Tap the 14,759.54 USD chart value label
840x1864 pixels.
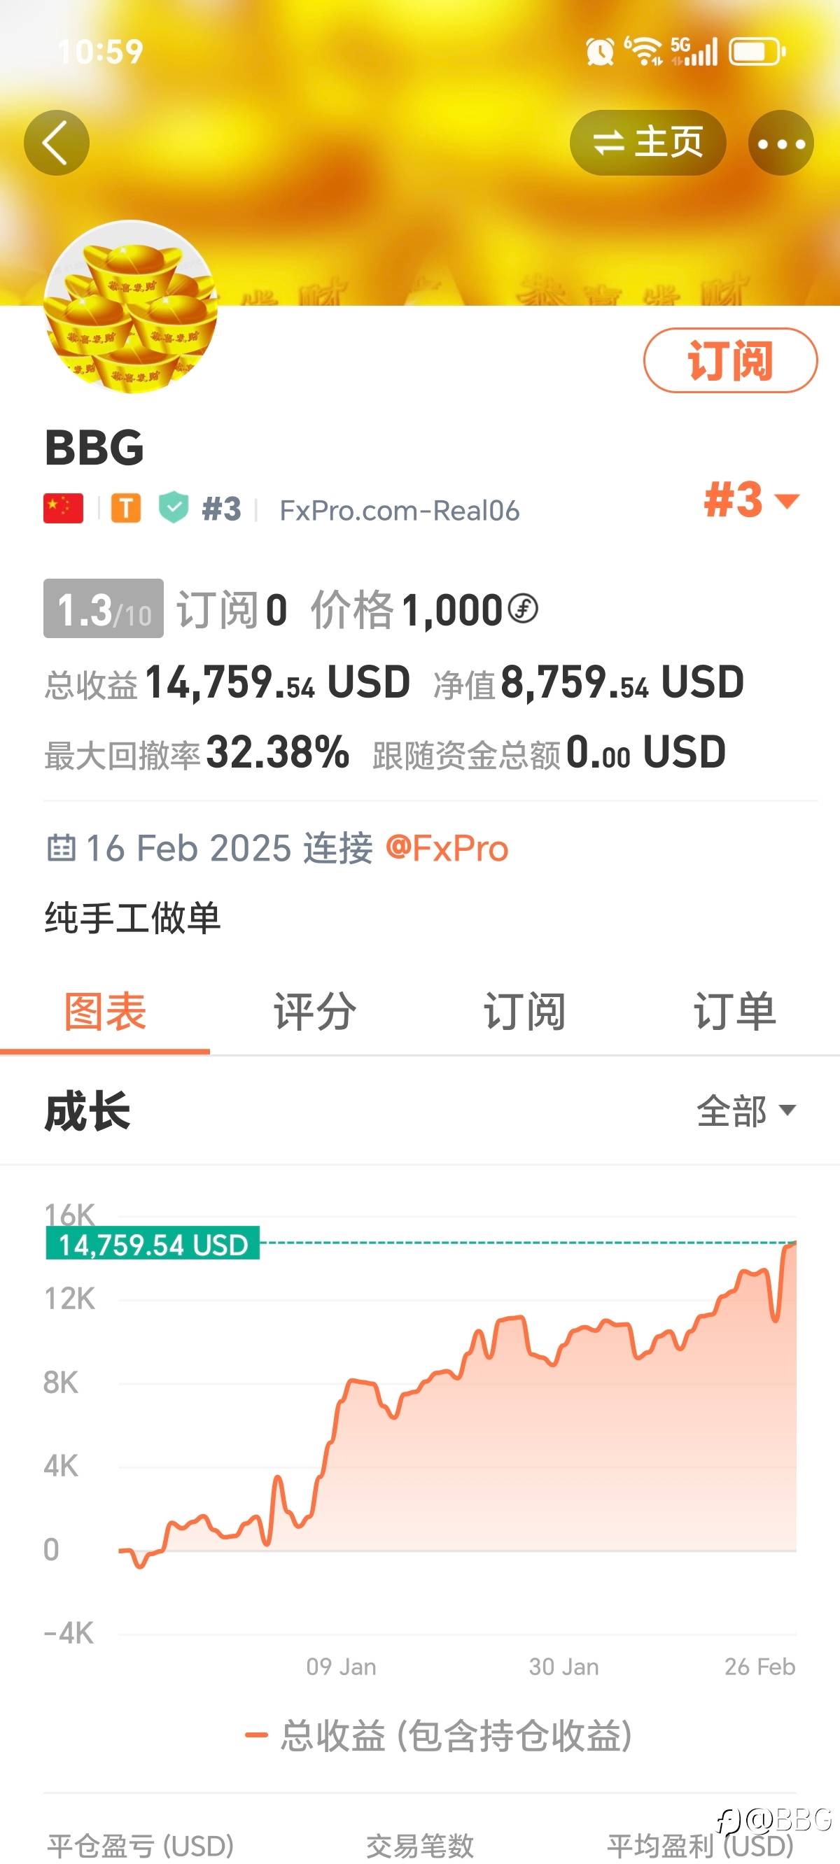(x=153, y=1245)
